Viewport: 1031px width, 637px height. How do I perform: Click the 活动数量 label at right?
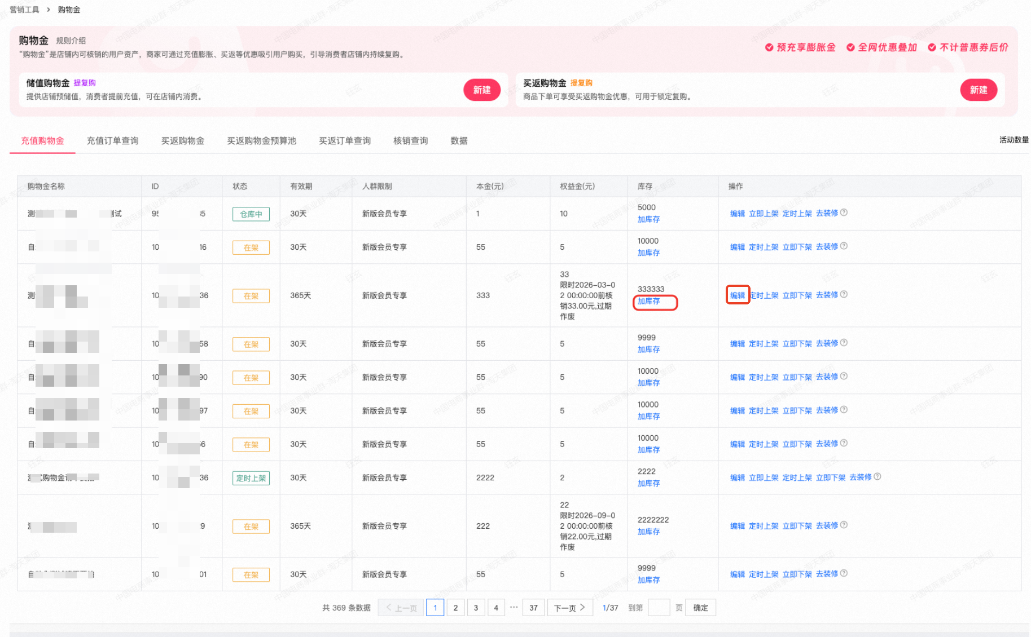tap(1014, 140)
